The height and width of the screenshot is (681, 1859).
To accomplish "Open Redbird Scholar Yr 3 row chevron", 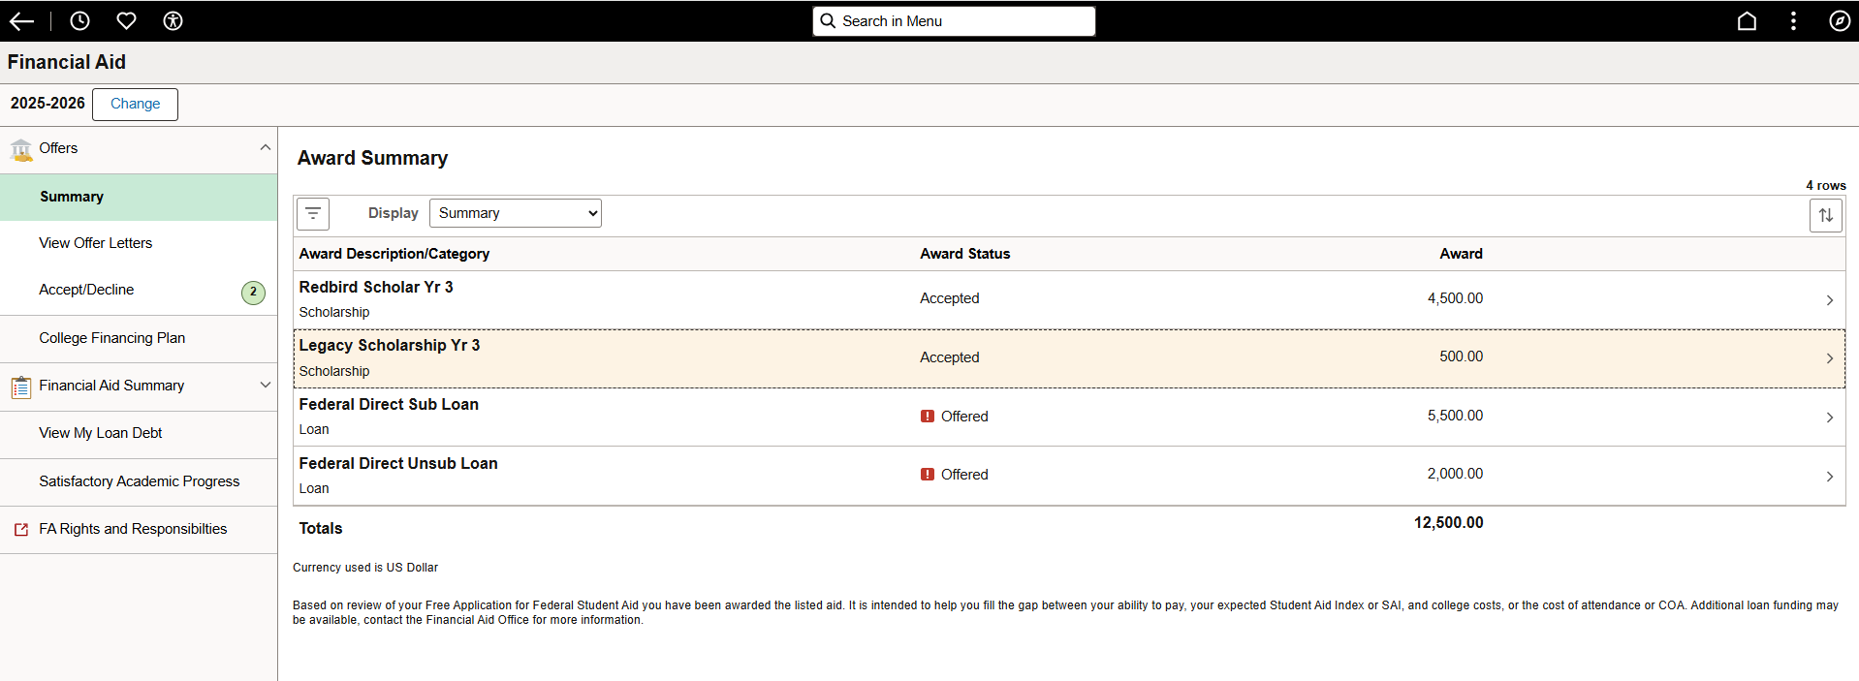I will tap(1830, 300).
